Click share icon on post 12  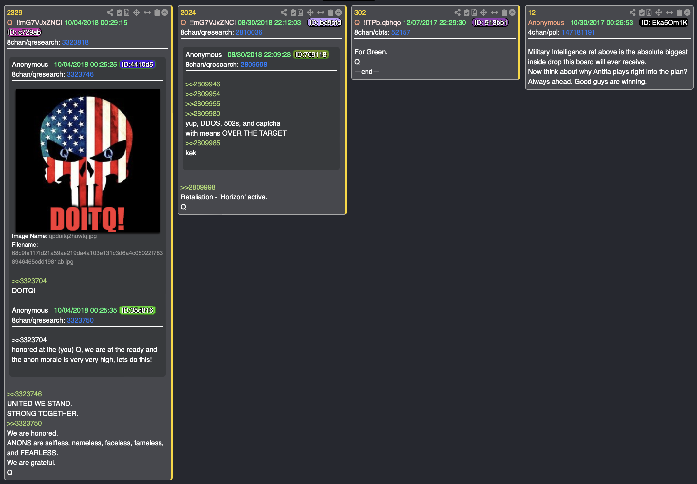632,12
